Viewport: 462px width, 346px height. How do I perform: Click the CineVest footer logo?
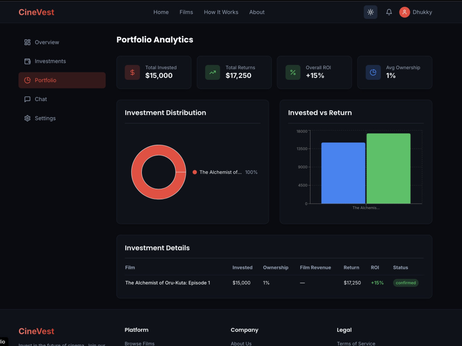pyautogui.click(x=36, y=331)
